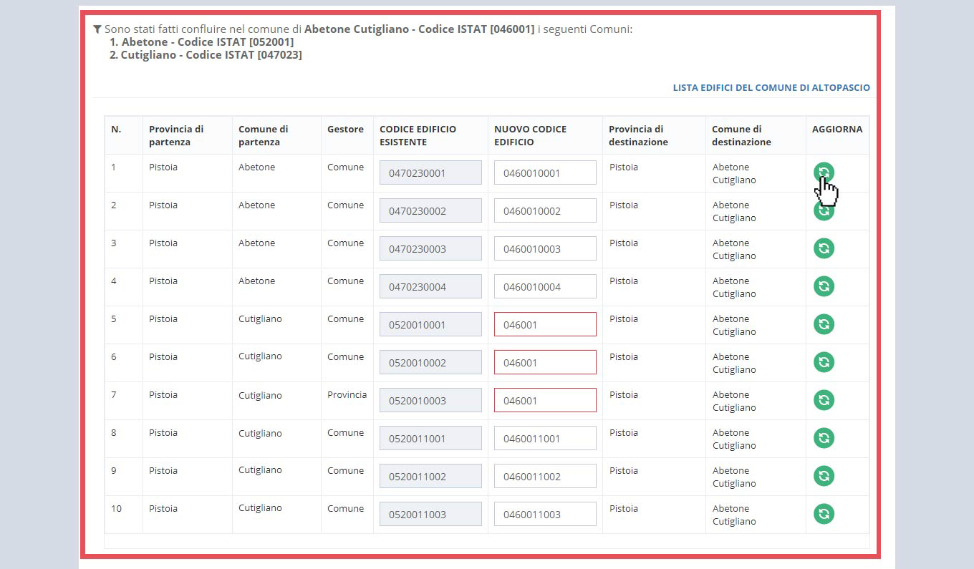Click existing code field 0520010001
974x569 pixels.
click(430, 324)
